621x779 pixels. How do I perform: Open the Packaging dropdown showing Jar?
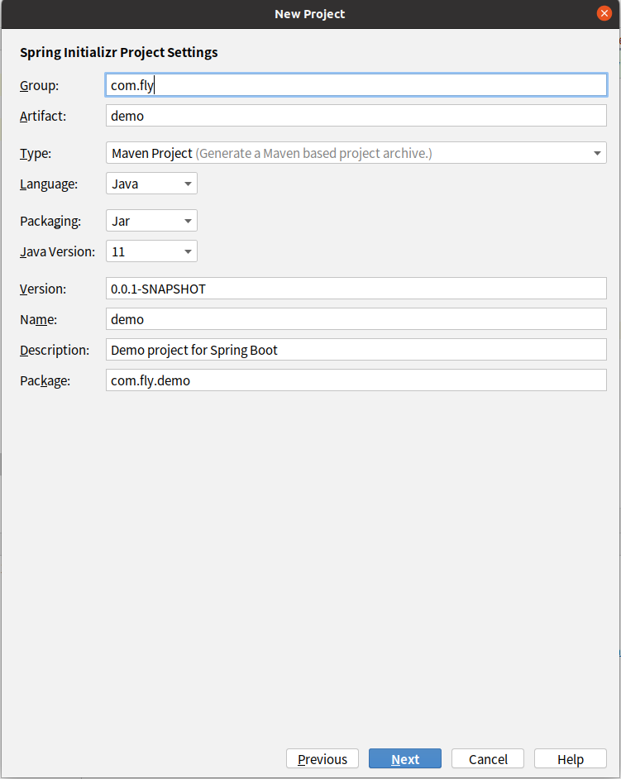pos(151,221)
